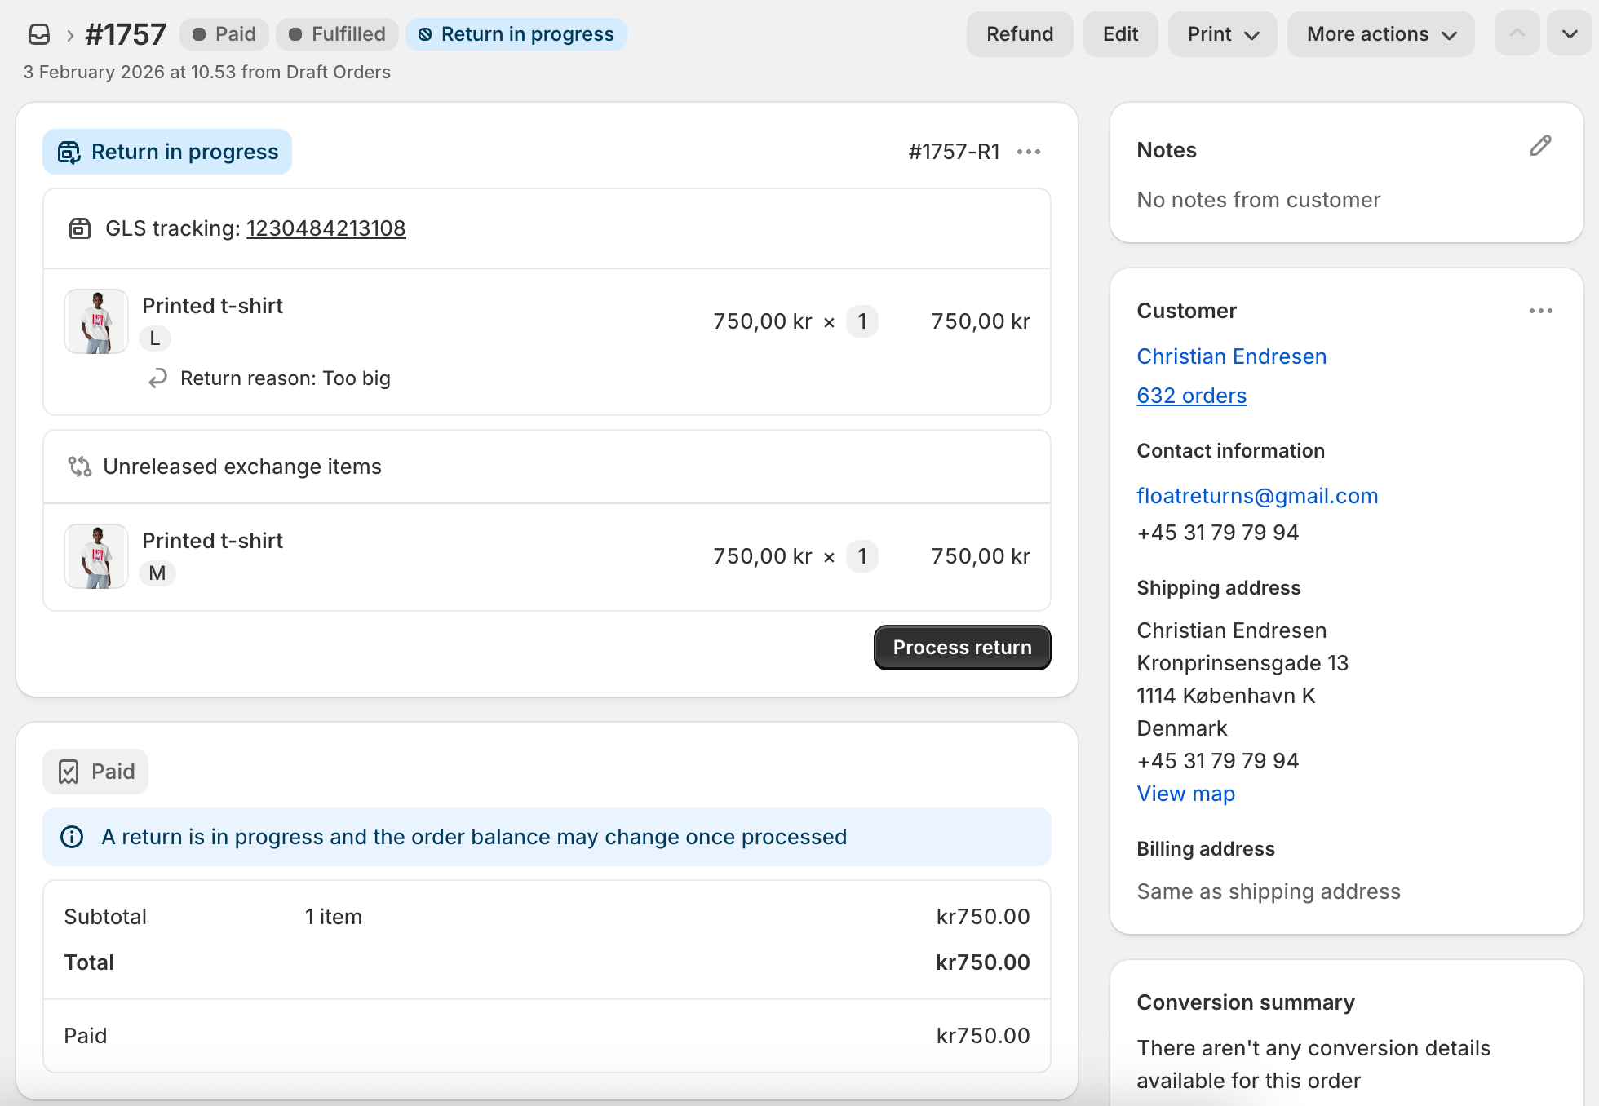Click the Return in progress header badge
Image resolution: width=1599 pixels, height=1106 pixels.
[x=516, y=34]
